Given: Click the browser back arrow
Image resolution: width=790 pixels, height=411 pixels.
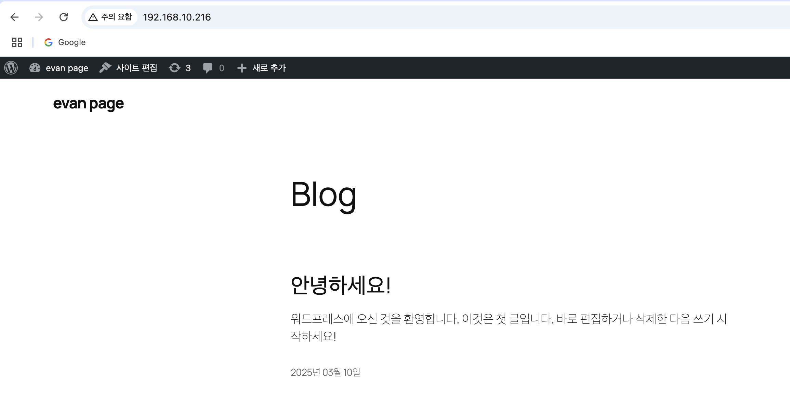Looking at the screenshot, I should point(14,17).
